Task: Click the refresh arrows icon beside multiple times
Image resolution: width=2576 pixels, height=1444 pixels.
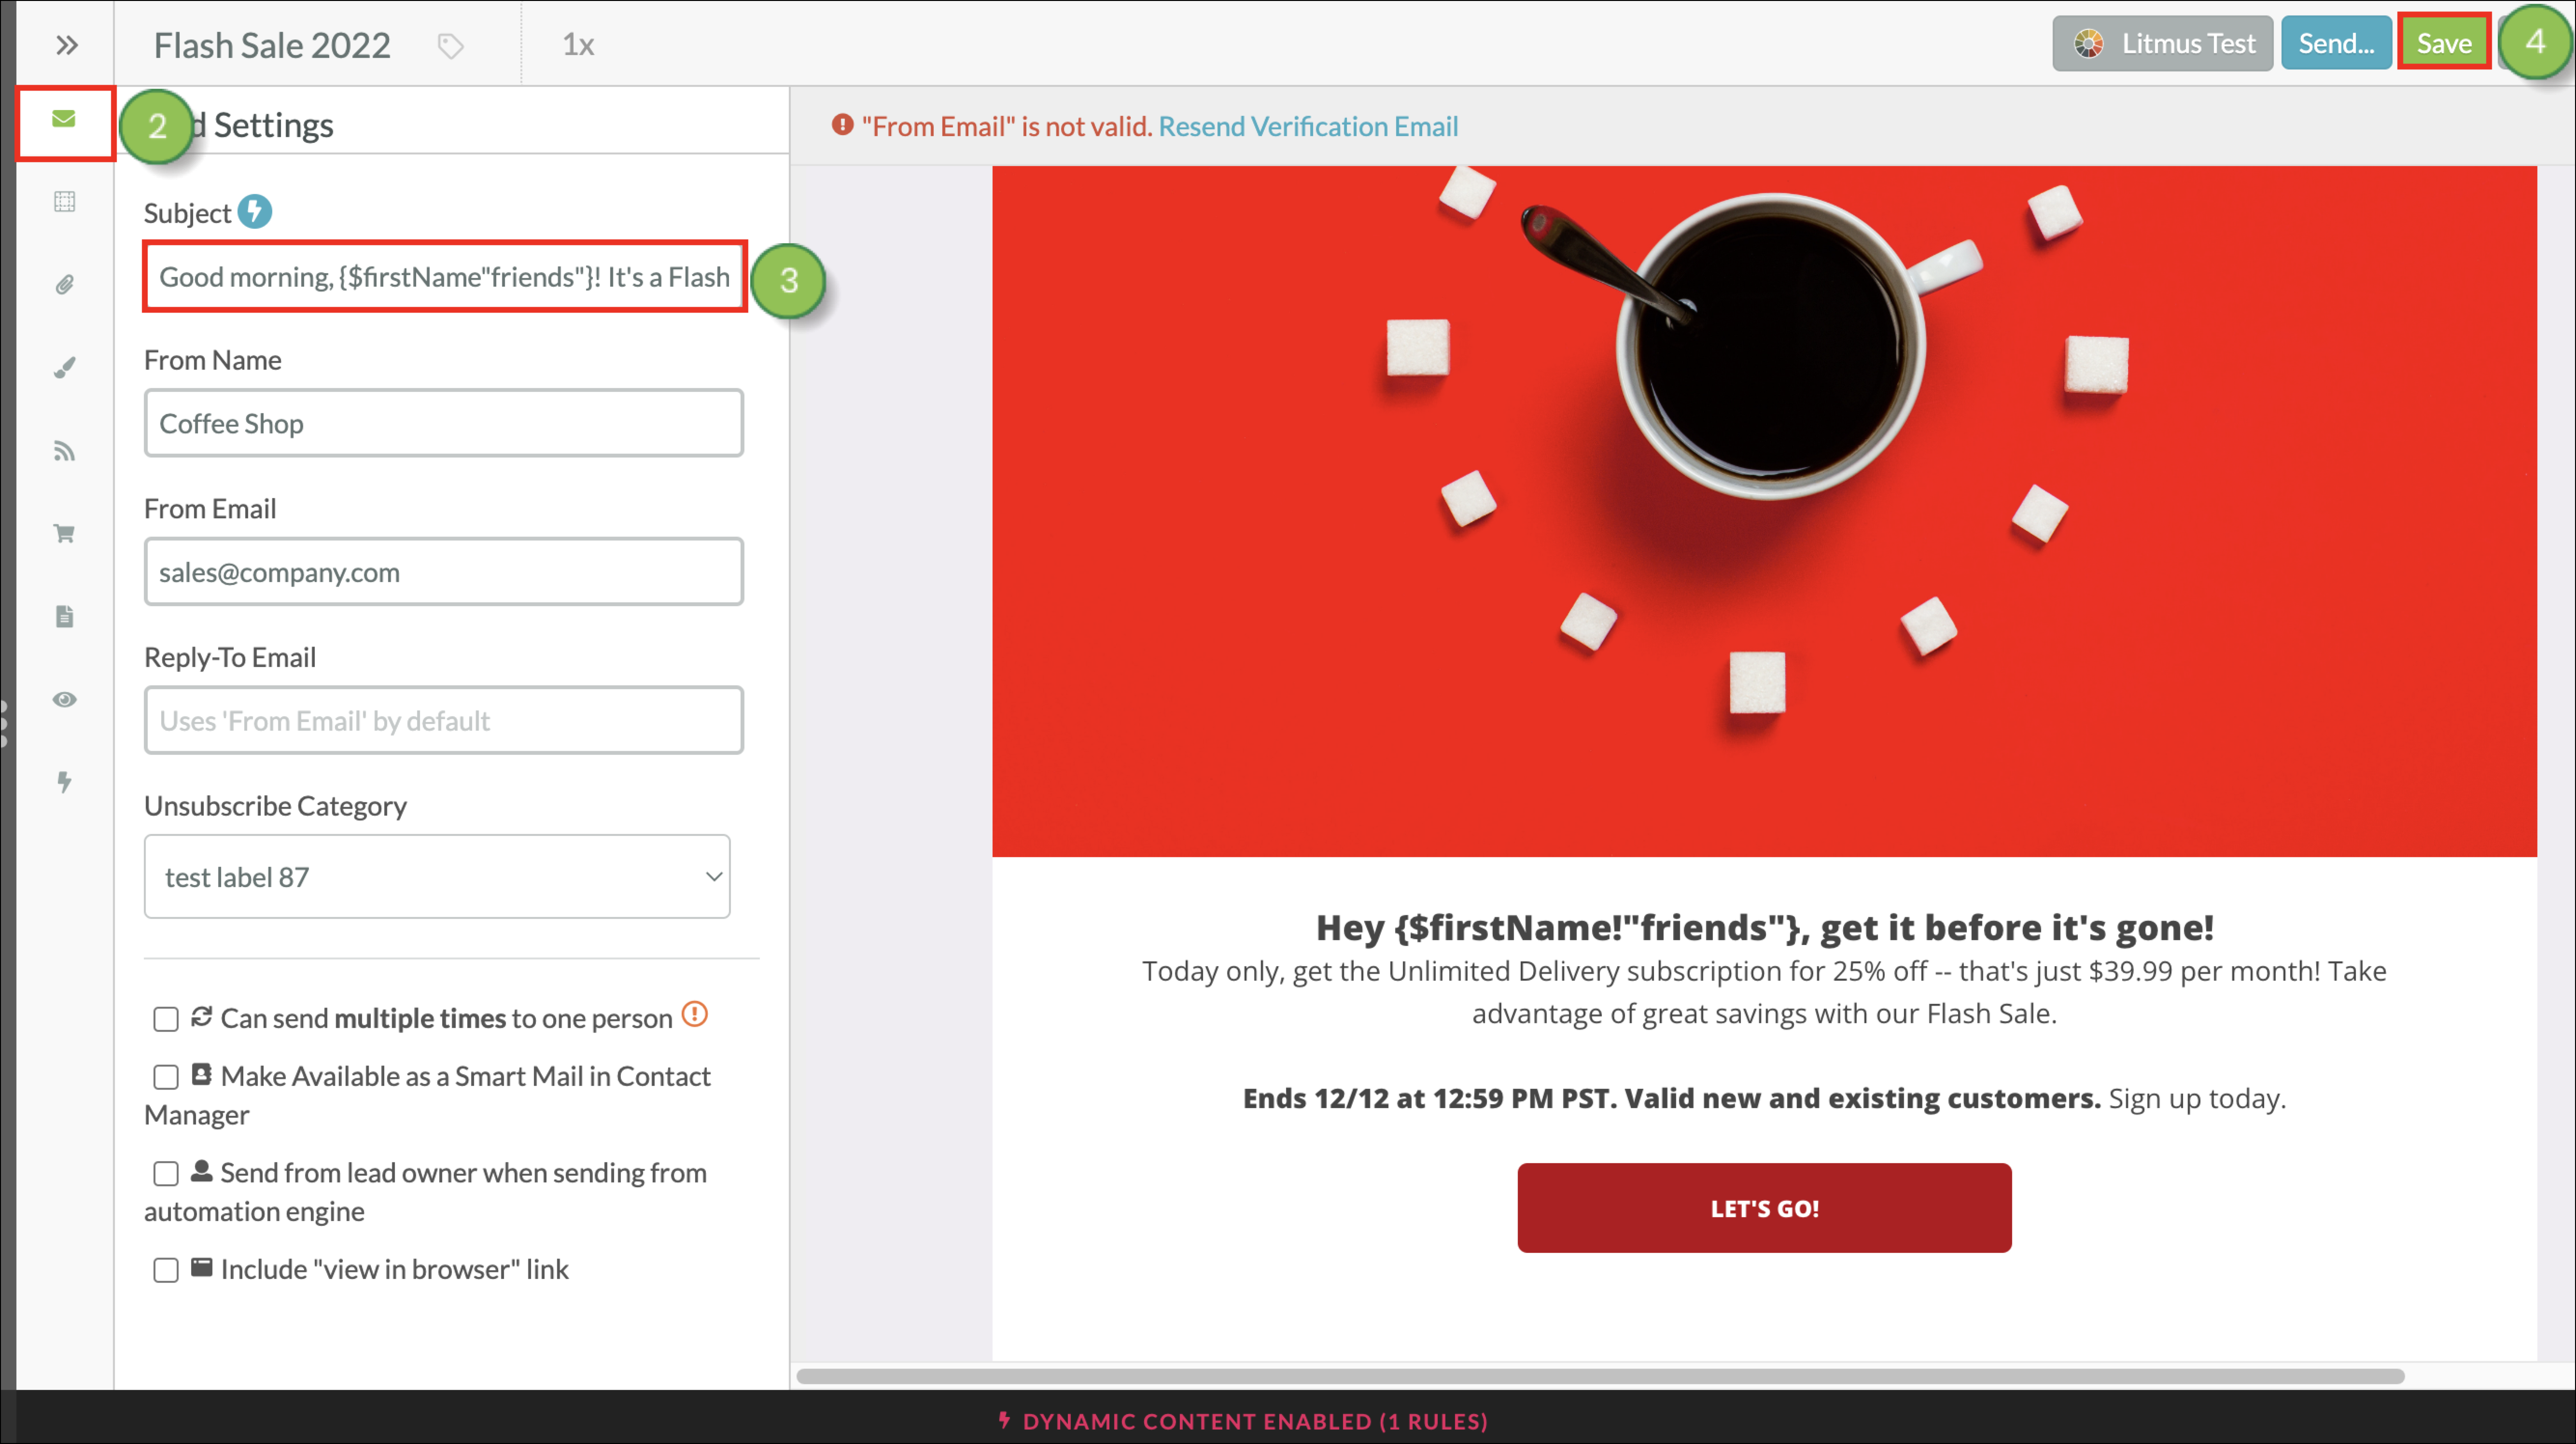Action: pos(201,1016)
